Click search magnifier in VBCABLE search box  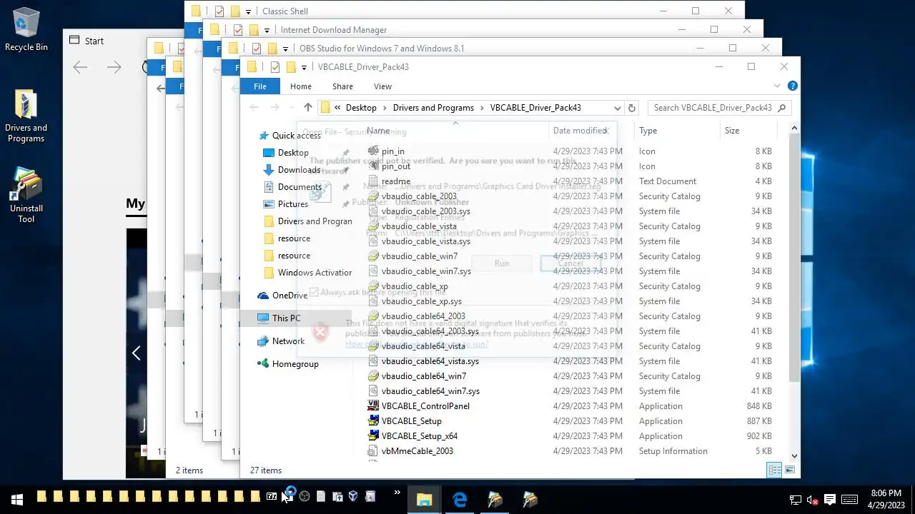[781, 108]
